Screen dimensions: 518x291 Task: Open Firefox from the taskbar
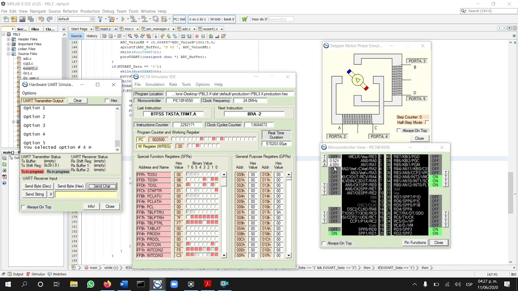coord(107,284)
